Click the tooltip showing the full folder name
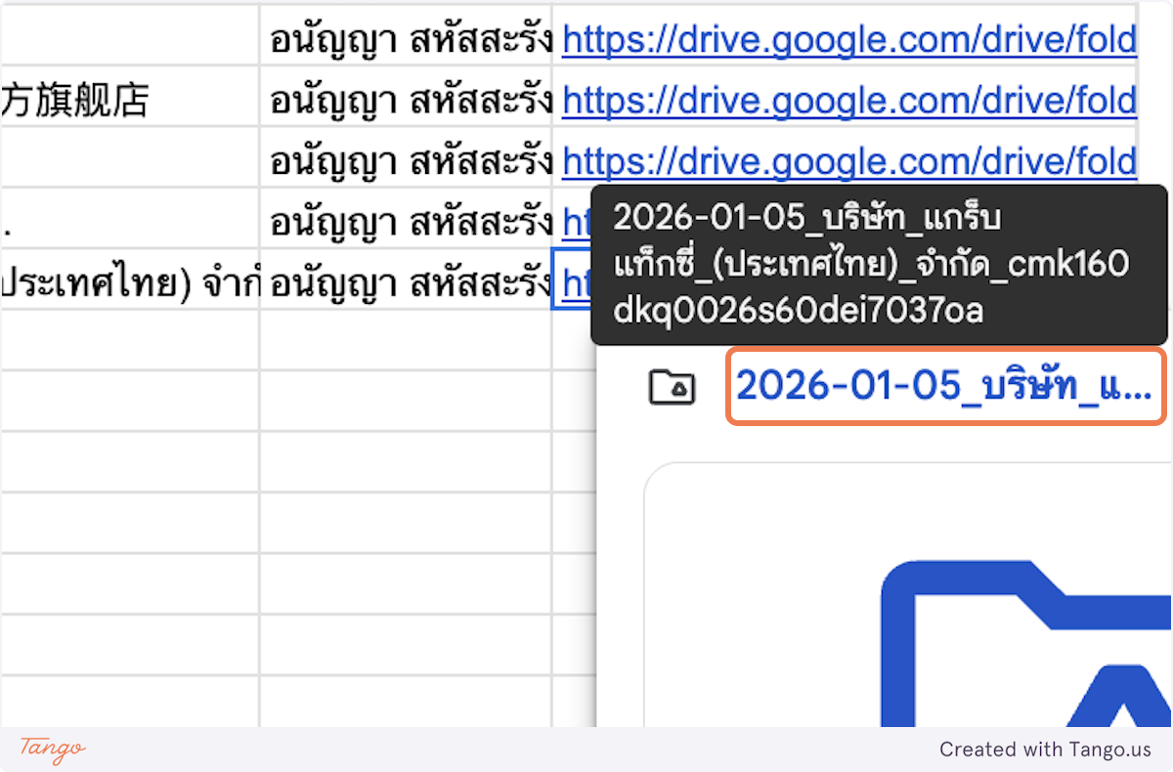1173x772 pixels. (880, 264)
